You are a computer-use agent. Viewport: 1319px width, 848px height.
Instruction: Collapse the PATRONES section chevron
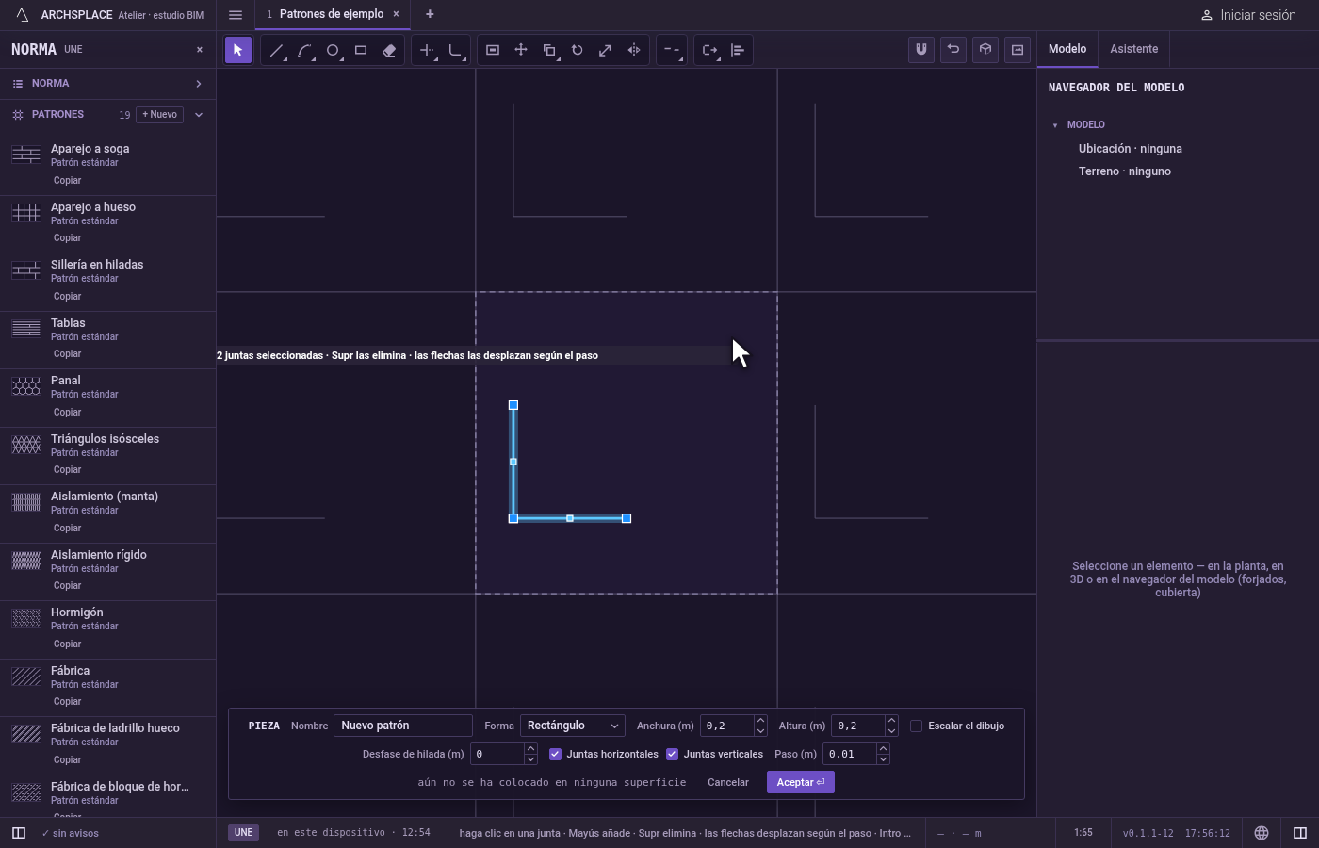point(199,115)
